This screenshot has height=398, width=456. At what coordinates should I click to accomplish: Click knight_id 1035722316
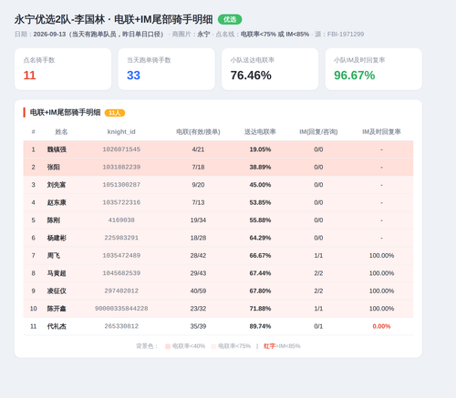click(121, 202)
